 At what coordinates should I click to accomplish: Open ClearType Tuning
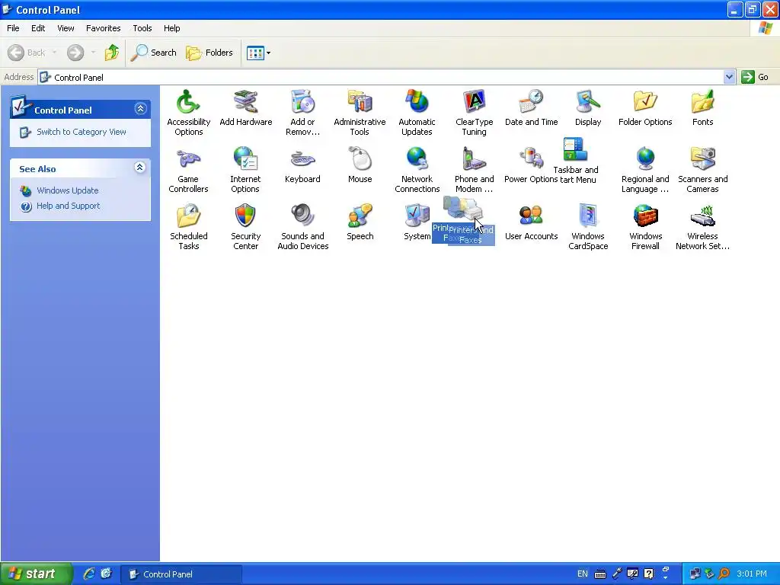(x=474, y=103)
